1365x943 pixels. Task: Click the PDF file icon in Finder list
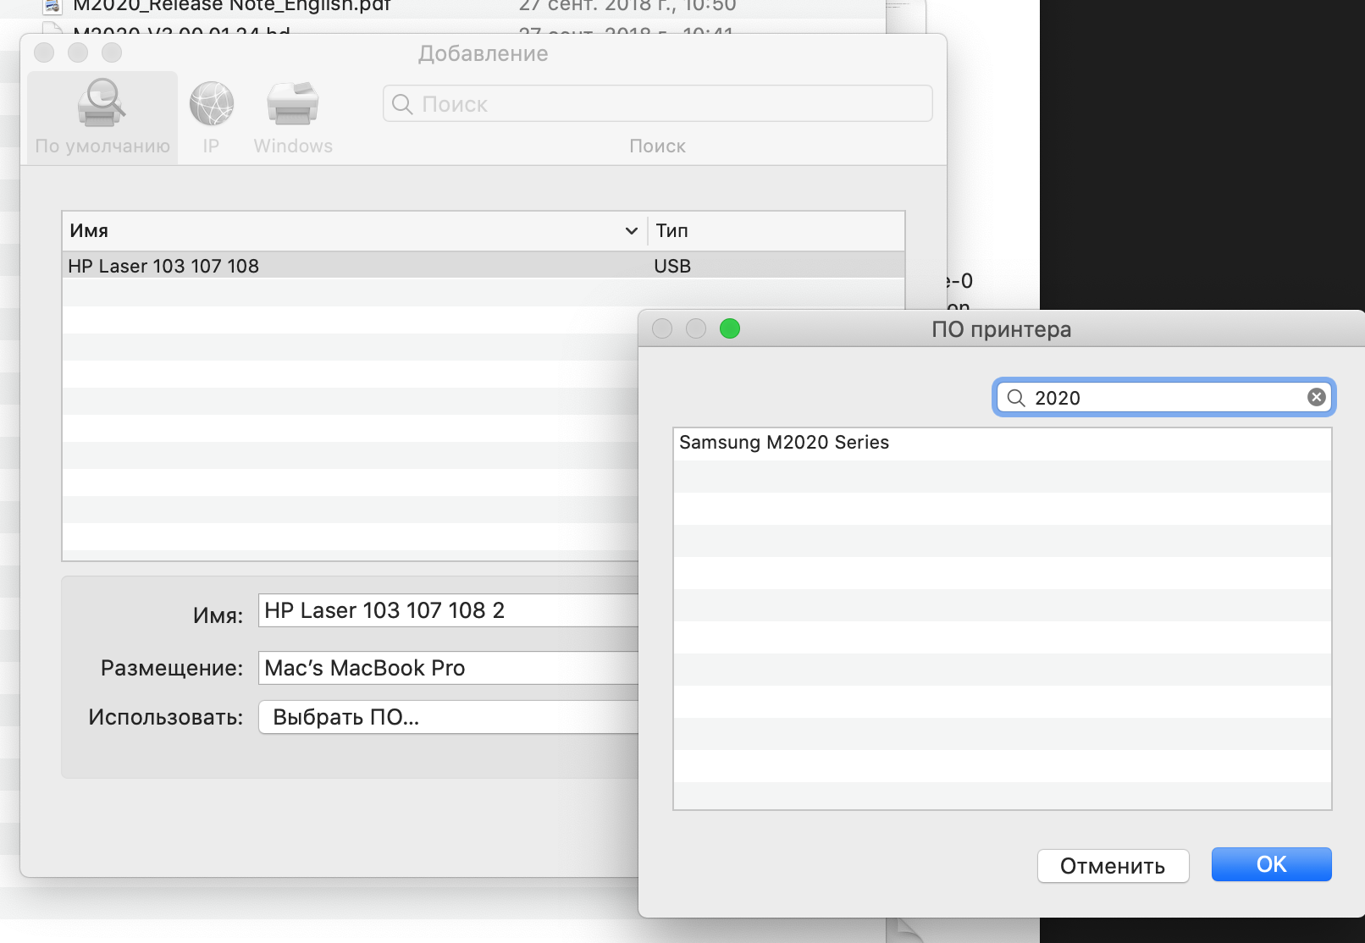click(x=52, y=7)
